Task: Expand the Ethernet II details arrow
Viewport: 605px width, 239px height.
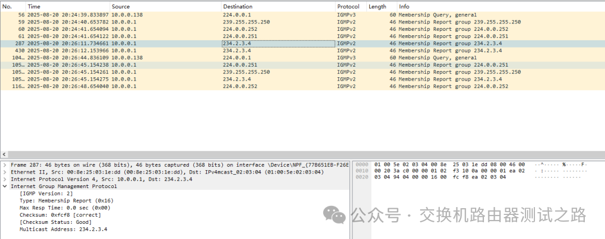Action: pyautogui.click(x=5, y=172)
